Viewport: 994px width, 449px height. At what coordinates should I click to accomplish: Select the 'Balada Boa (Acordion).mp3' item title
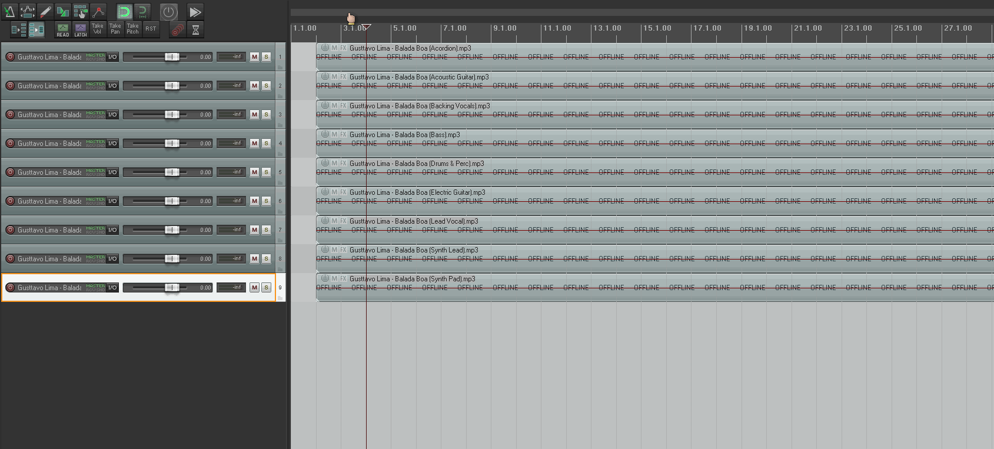pyautogui.click(x=433, y=48)
